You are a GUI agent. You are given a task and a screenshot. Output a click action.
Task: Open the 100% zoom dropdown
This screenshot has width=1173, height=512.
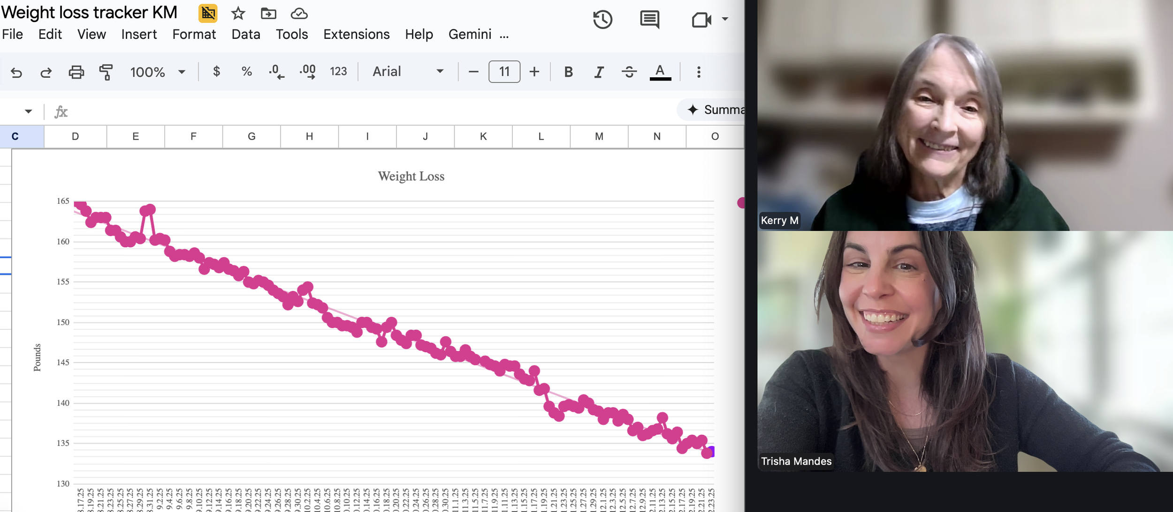(158, 72)
